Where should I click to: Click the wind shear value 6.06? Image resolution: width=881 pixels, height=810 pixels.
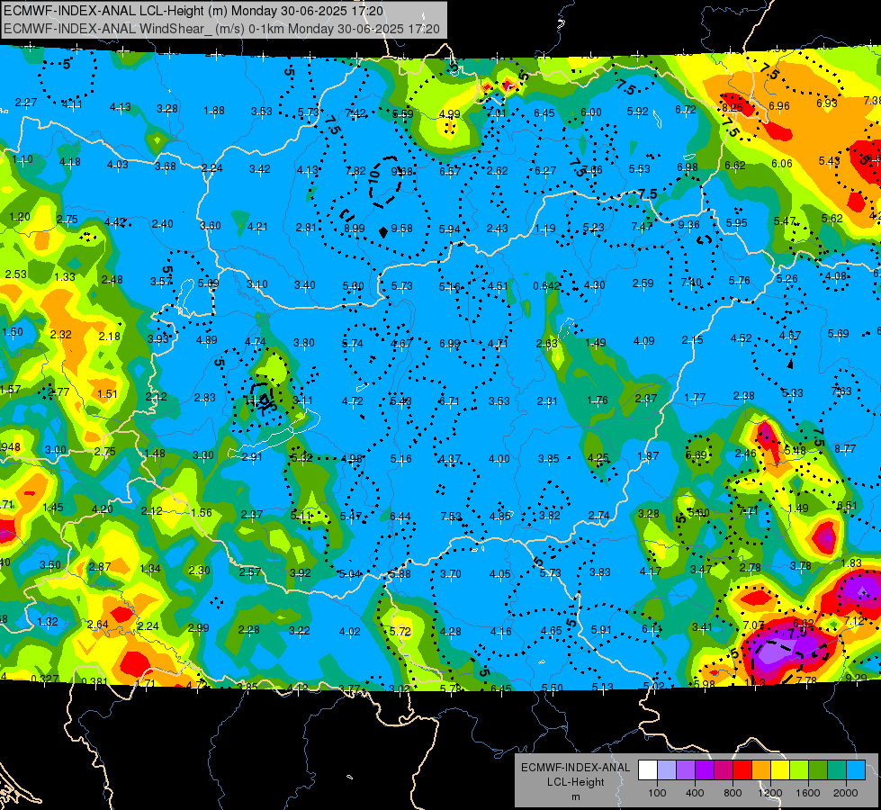(781, 164)
